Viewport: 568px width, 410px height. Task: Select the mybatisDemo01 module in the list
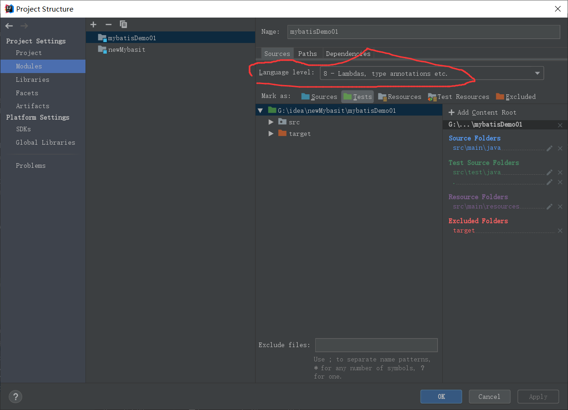point(171,38)
